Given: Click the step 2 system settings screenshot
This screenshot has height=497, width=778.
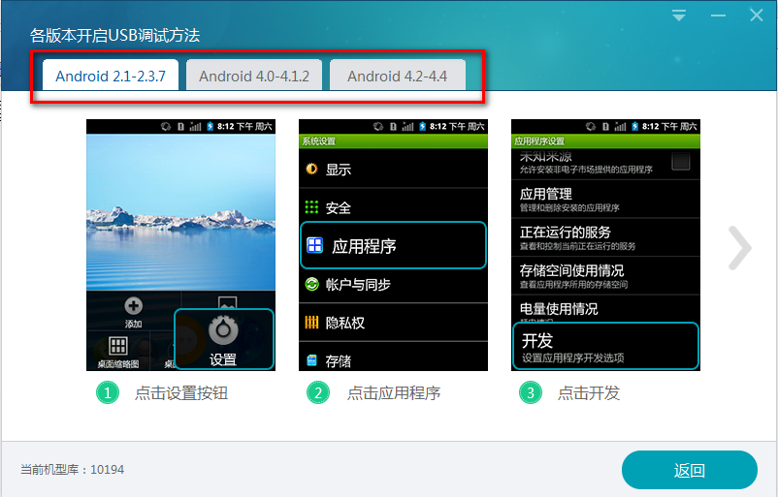Looking at the screenshot, I should click(x=393, y=245).
